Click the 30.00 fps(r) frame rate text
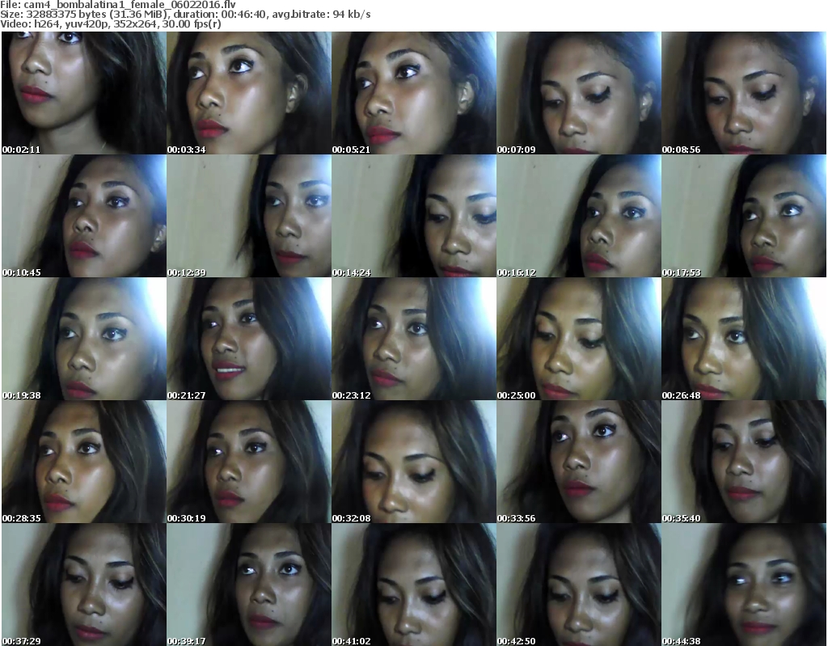Viewport: 828px width, 646px height. (x=191, y=24)
